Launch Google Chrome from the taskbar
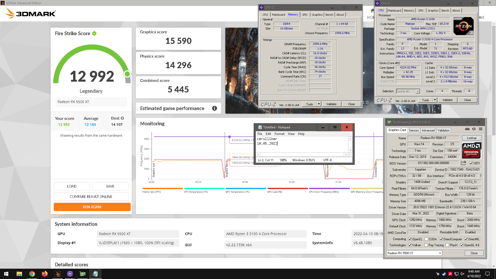This screenshot has height=279, width=496. tap(32, 274)
